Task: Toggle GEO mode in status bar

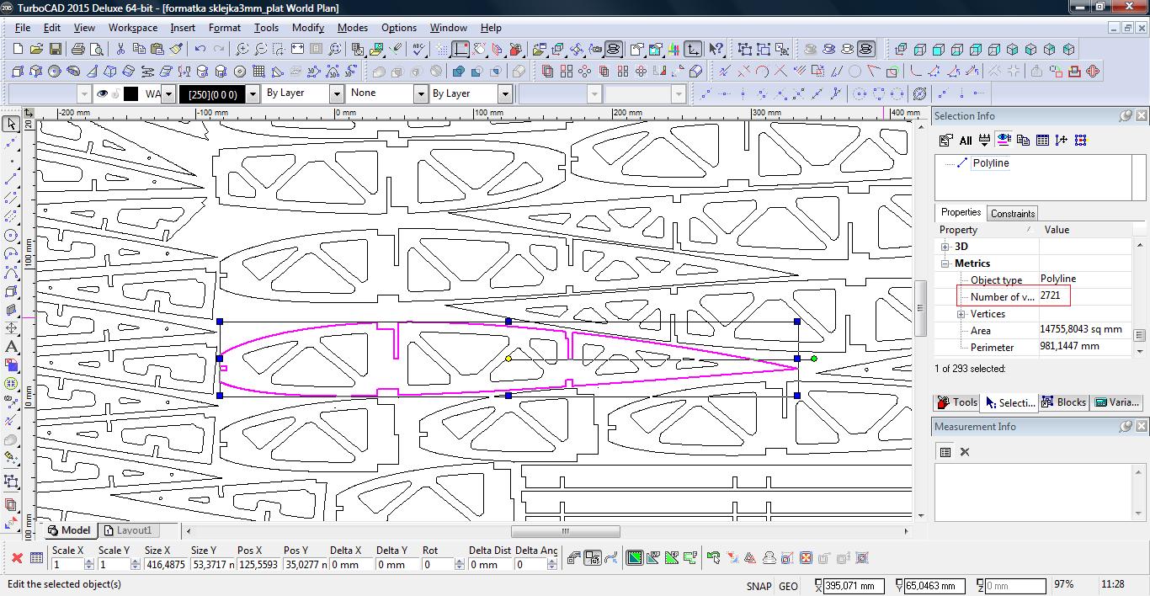Action: pos(788,586)
